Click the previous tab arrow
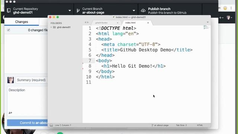 click(x=85, y=22)
